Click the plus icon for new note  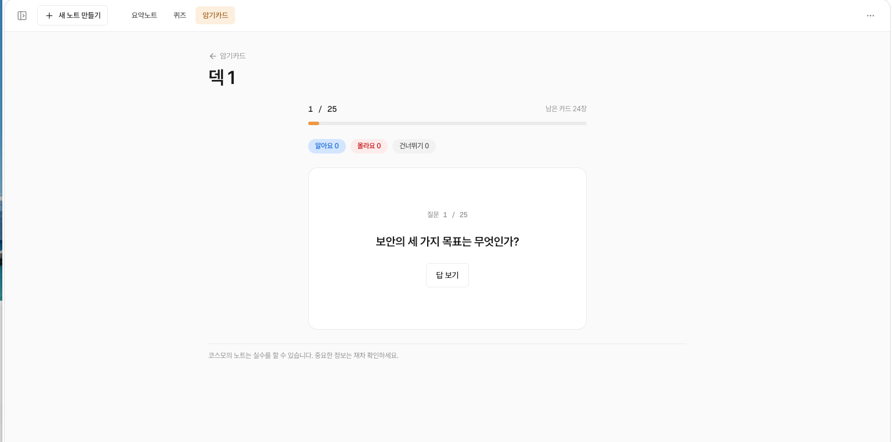pos(49,16)
